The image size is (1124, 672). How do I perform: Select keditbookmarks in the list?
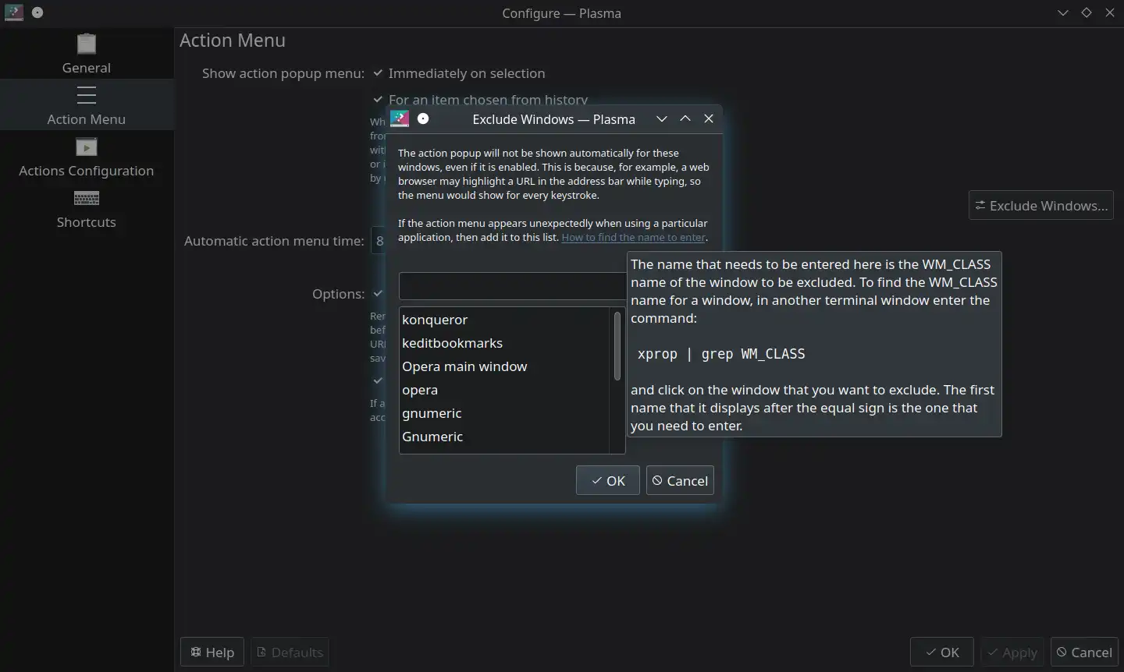click(x=504, y=343)
